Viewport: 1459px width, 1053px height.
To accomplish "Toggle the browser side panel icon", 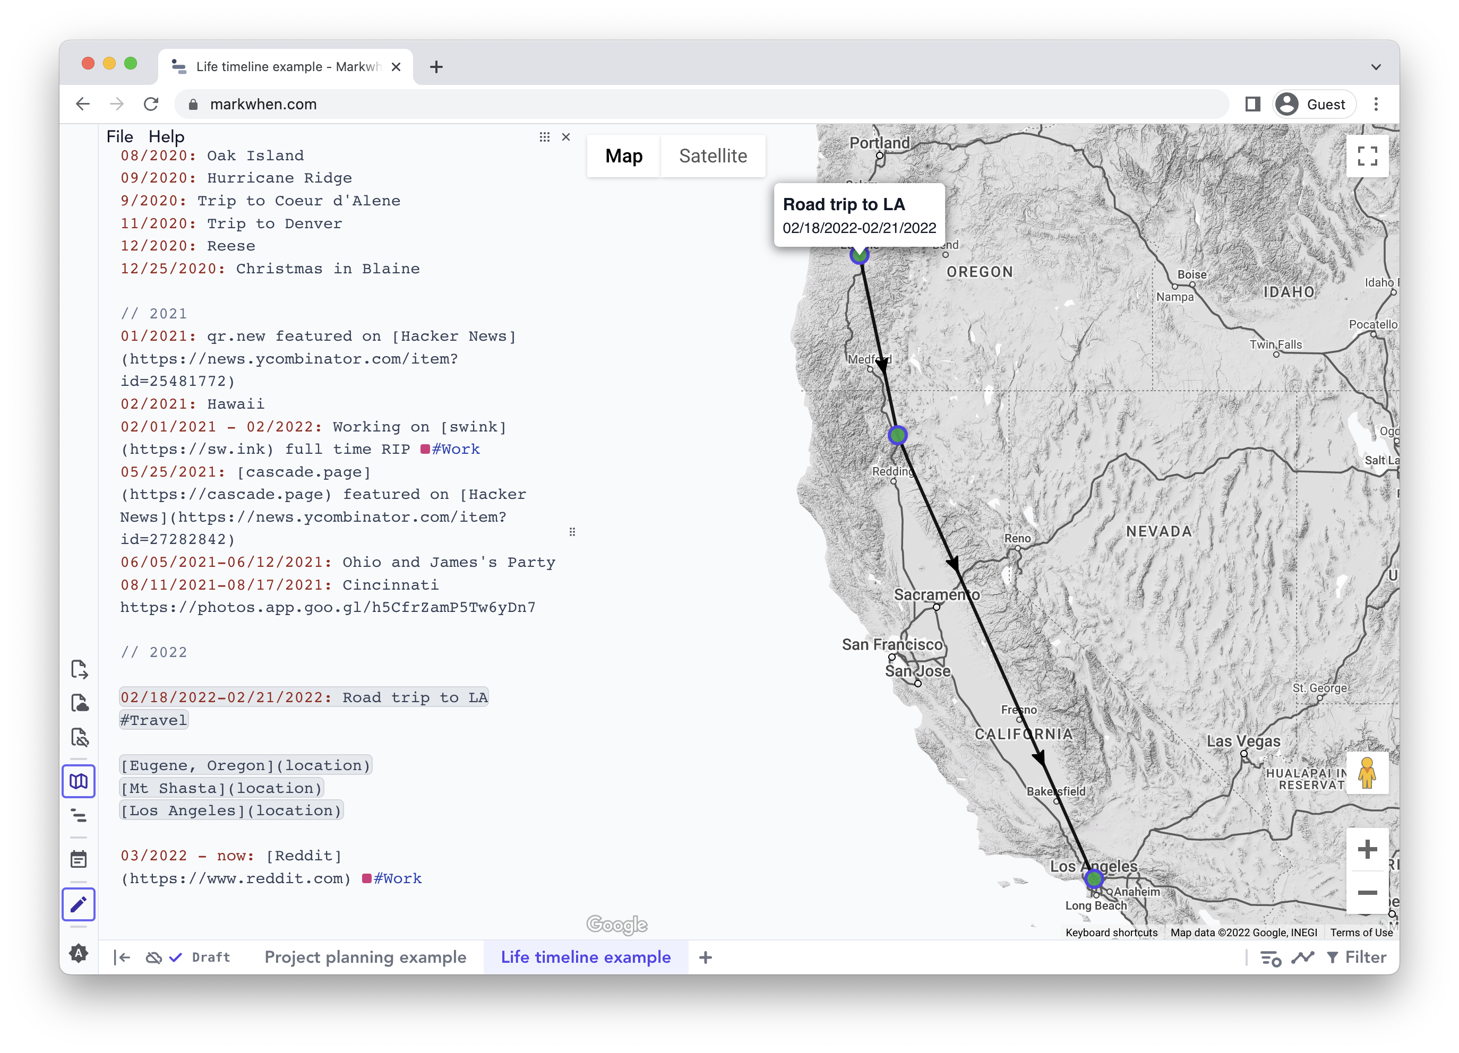I will coord(1252,104).
